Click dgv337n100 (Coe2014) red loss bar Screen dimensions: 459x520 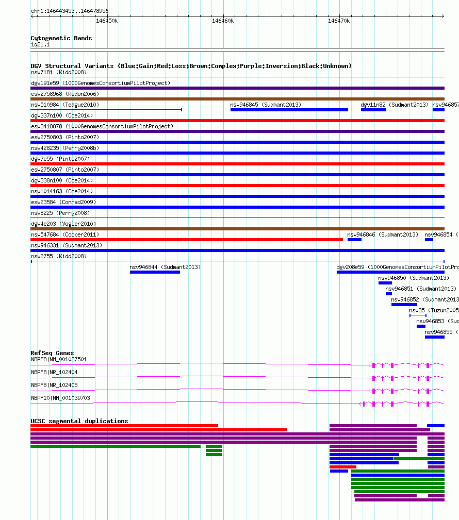pyautogui.click(x=237, y=121)
